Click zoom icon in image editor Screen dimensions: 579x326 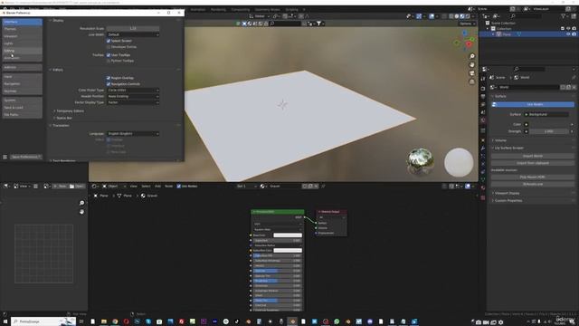pos(81,203)
